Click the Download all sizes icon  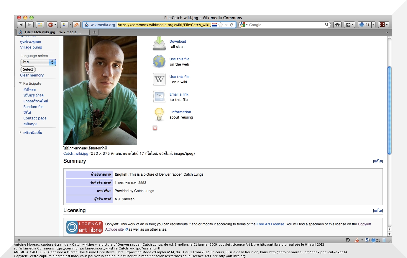tap(159, 44)
